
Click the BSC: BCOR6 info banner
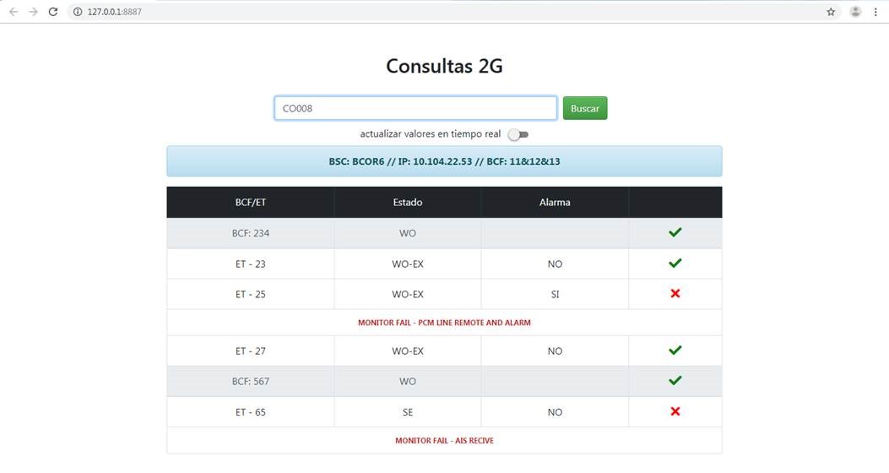[x=444, y=161]
